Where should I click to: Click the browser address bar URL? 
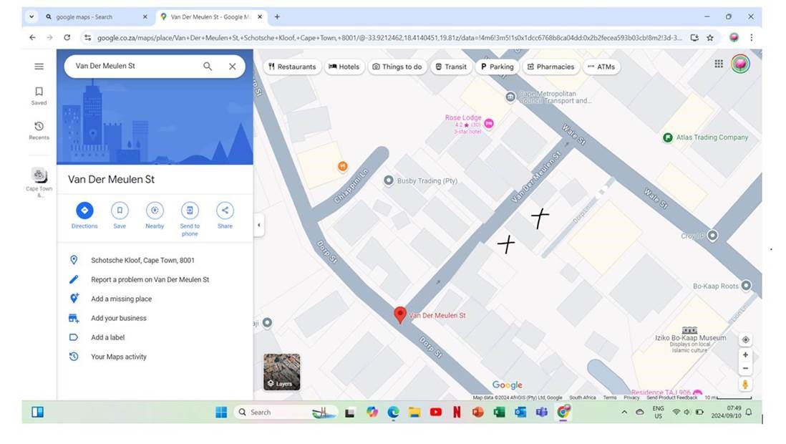point(389,38)
